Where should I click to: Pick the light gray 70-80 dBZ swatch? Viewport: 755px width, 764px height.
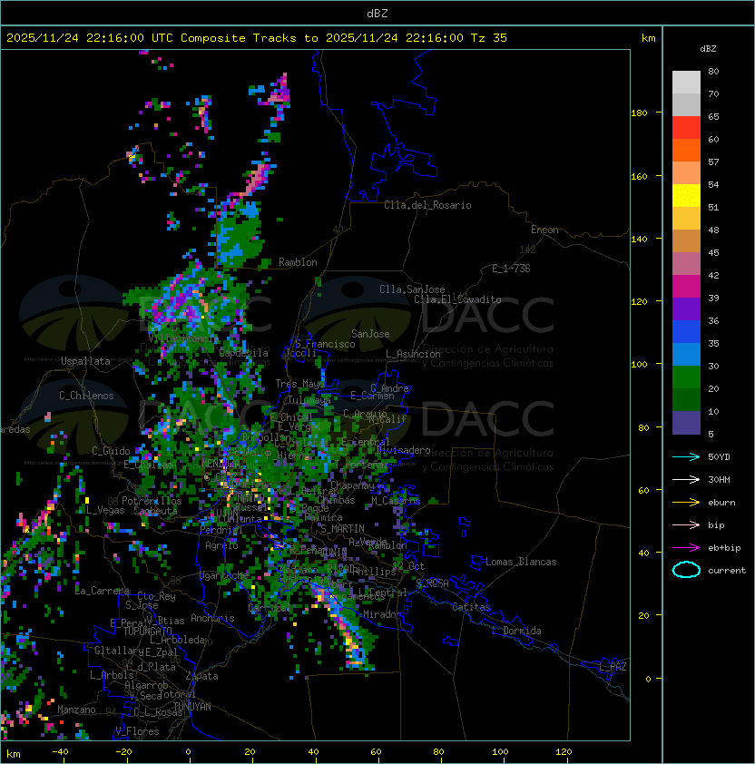(x=686, y=83)
